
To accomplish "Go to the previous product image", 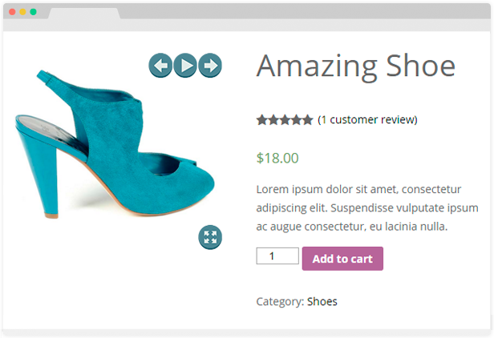I will [x=160, y=66].
